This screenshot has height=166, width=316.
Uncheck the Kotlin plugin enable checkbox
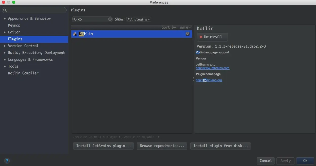188,34
